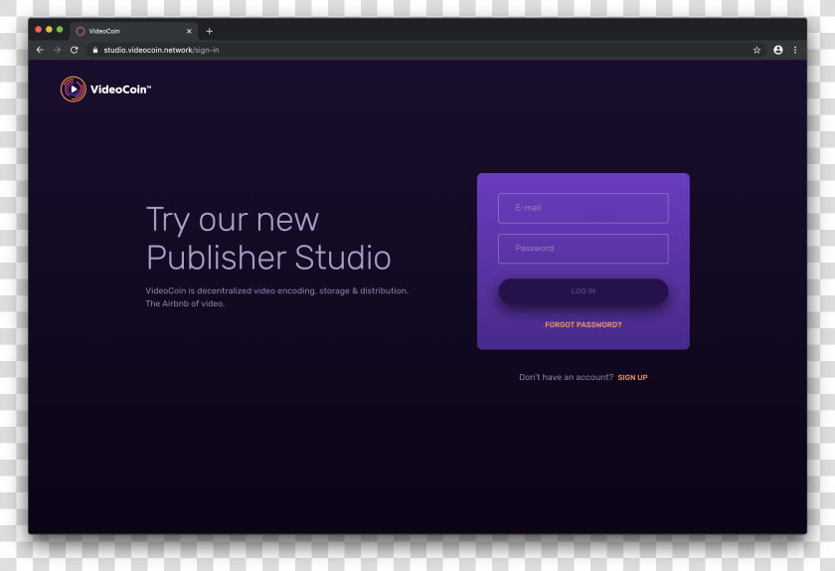Click the browser back arrow
The width and height of the screenshot is (835, 571).
(x=40, y=50)
